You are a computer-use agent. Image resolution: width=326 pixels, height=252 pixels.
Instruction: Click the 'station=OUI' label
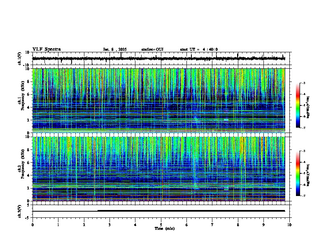click(152, 49)
